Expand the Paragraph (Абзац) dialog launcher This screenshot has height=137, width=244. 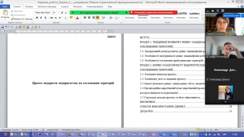[x=121, y=23]
